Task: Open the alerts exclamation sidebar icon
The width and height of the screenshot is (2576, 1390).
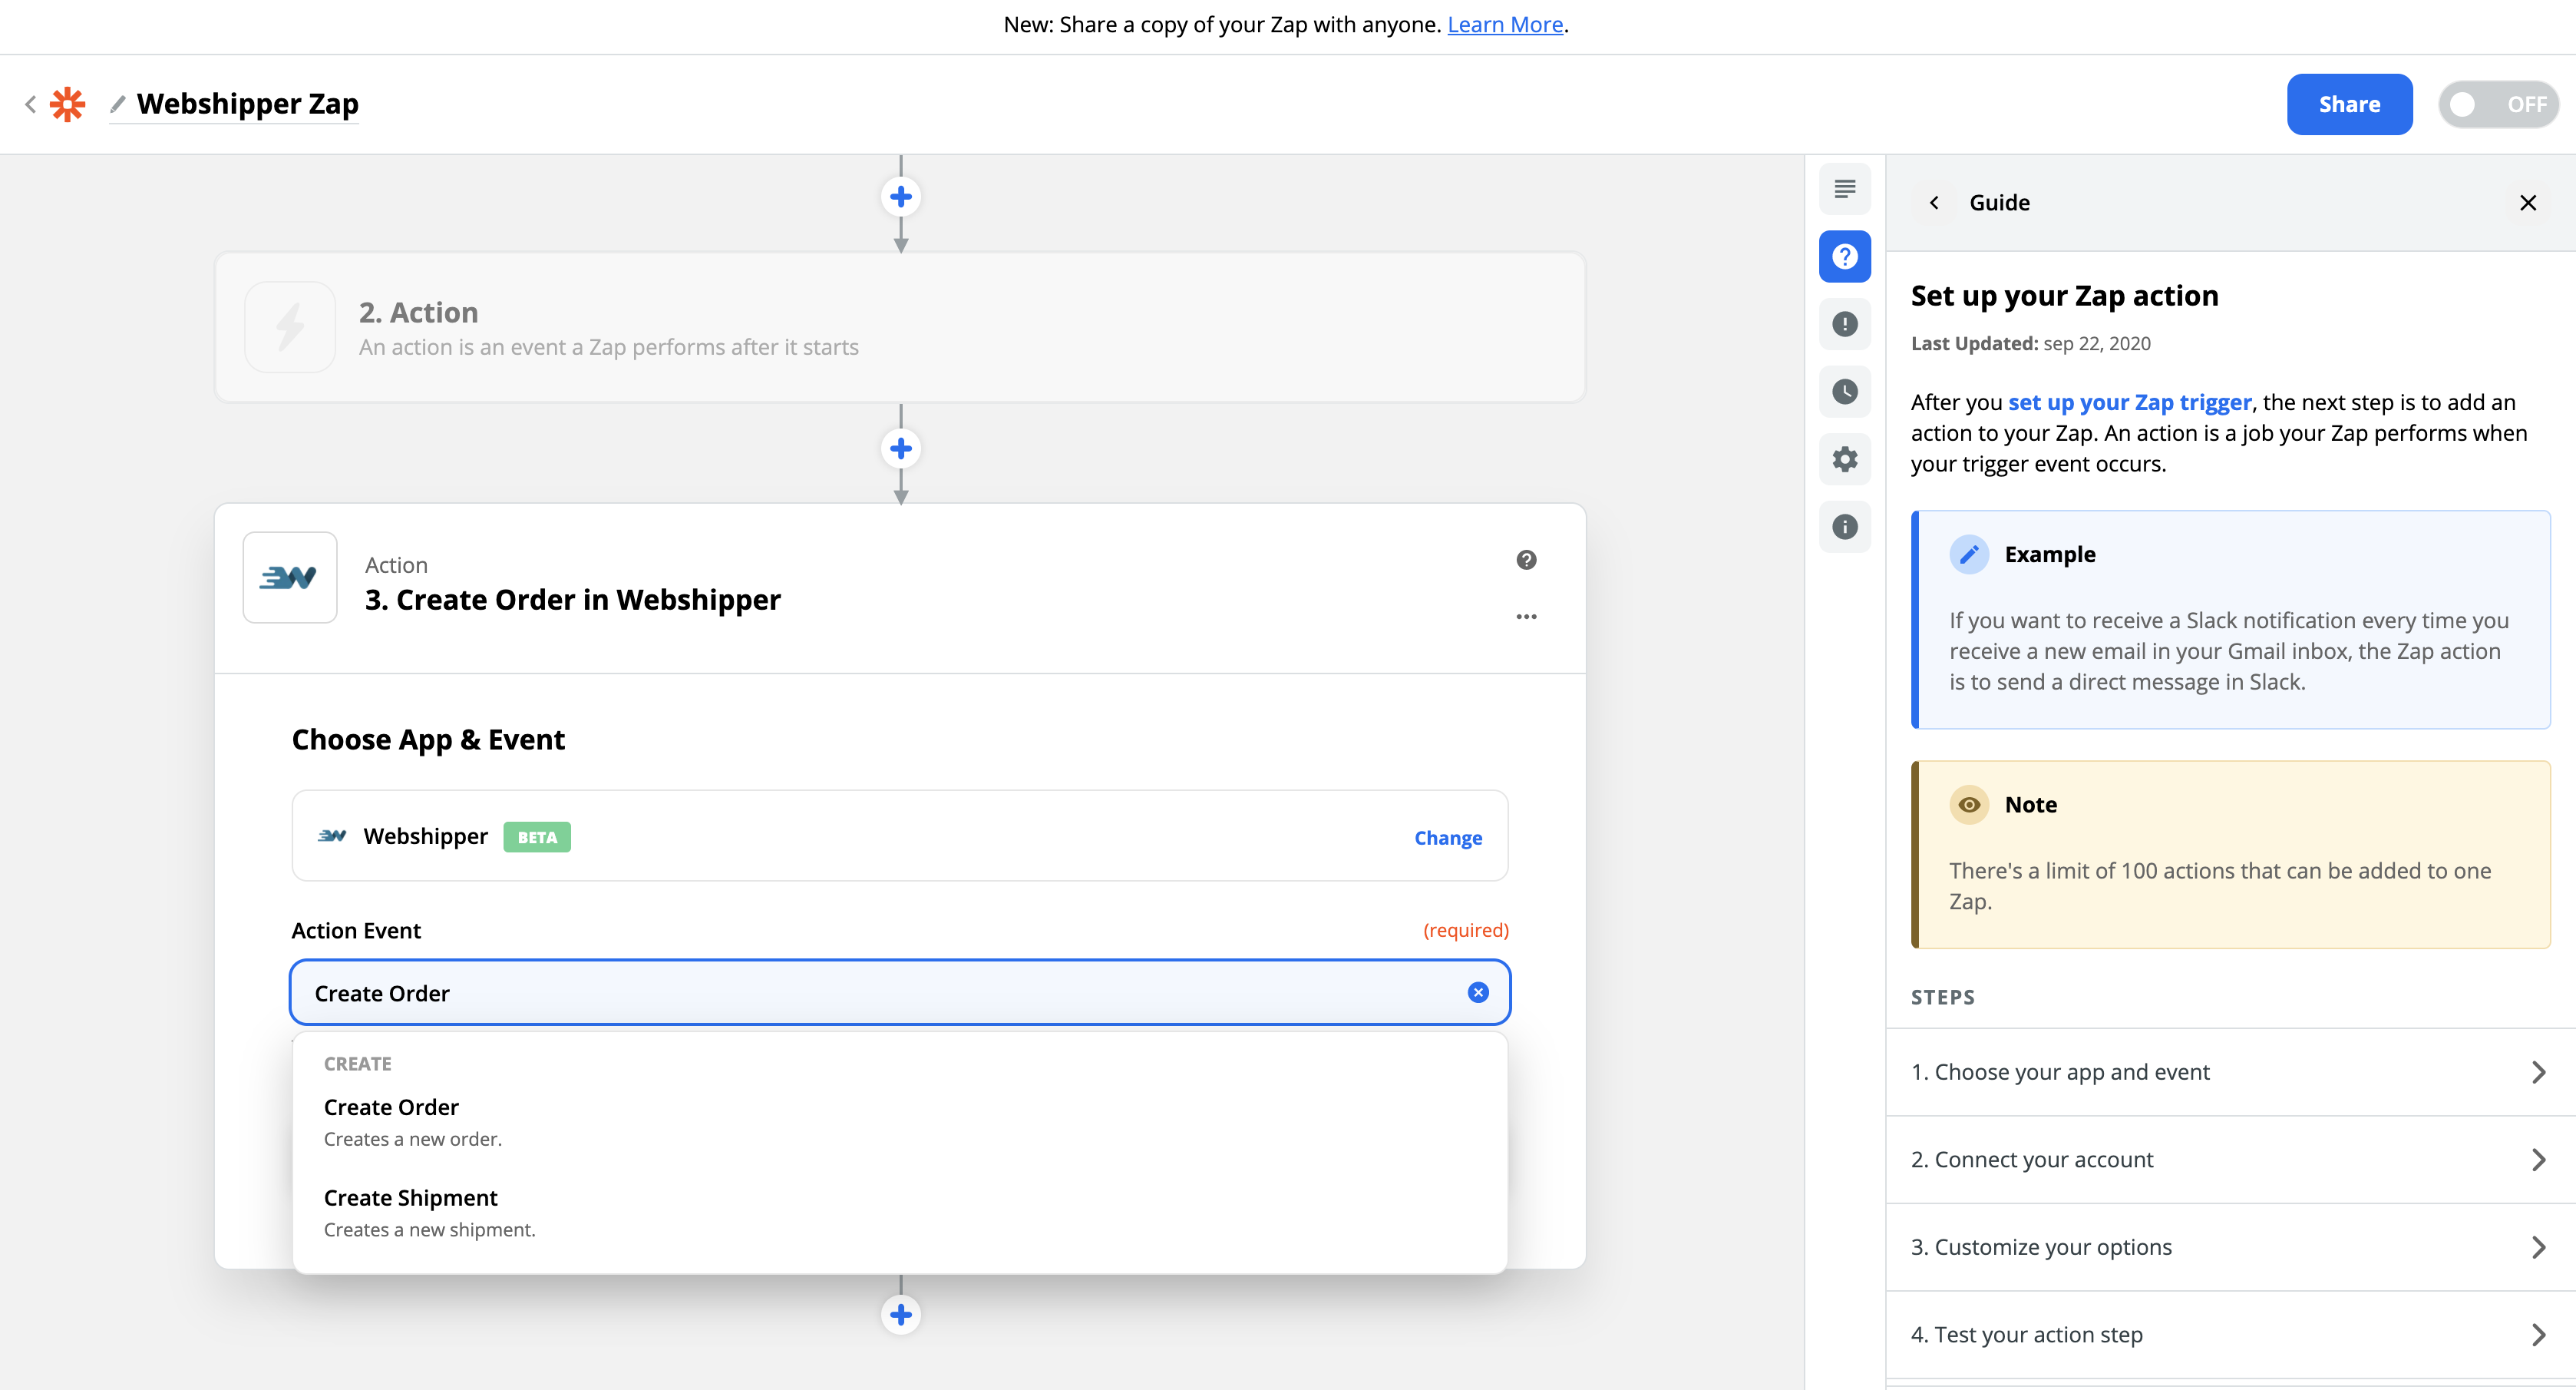Action: pos(1845,324)
